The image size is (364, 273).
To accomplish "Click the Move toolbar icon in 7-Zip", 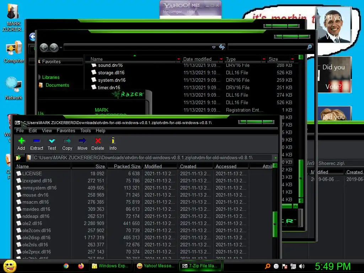I will point(82,144).
